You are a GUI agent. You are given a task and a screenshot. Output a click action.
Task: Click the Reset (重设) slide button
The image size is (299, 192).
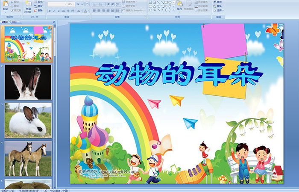click(39, 6)
